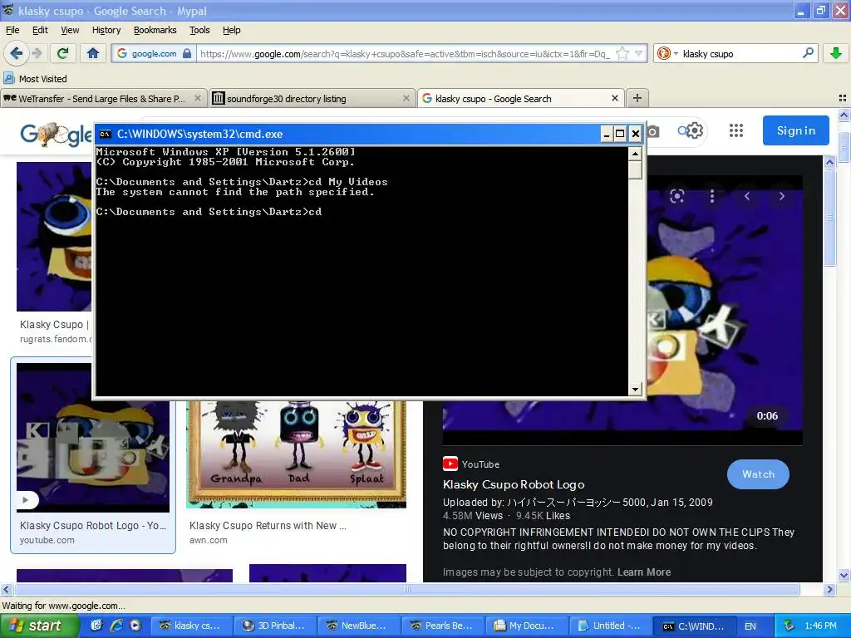Launch Windows Media Player from Quick Launch

135,626
